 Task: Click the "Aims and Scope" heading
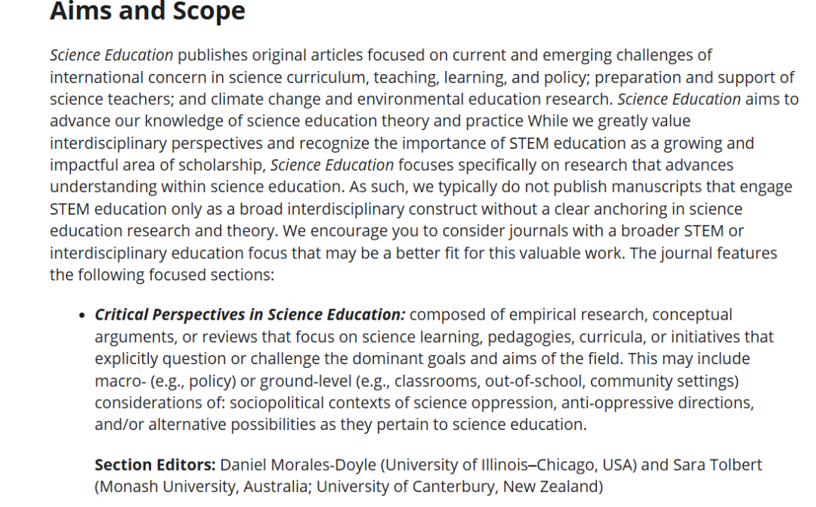(147, 12)
